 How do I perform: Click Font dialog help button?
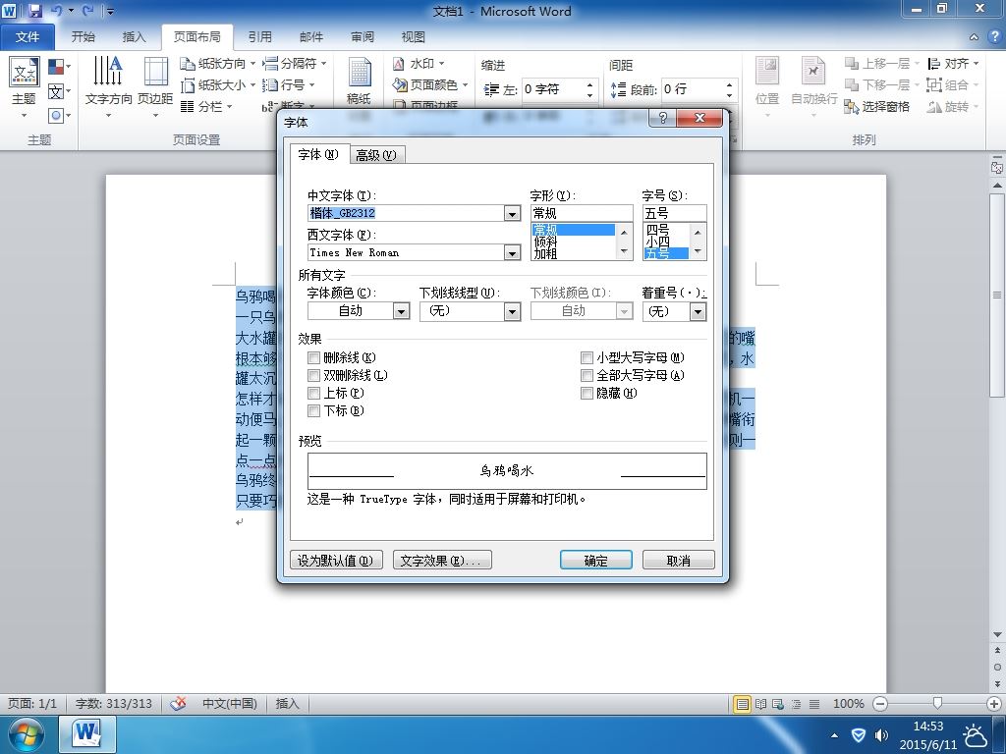tap(663, 118)
